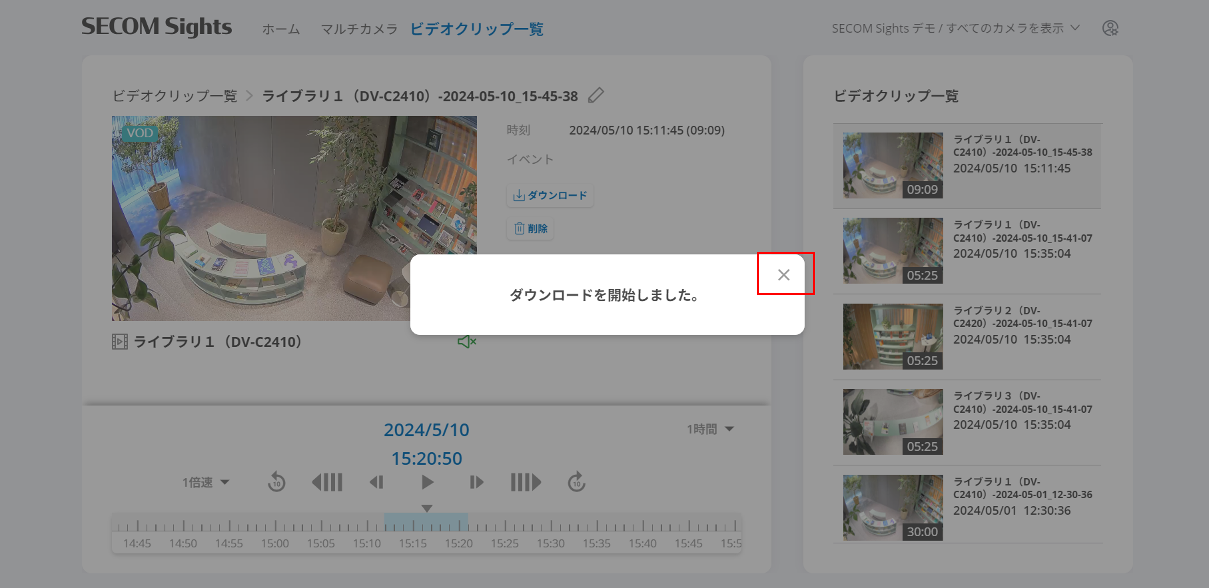Open the 1倍速 playback speed dropdown
This screenshot has width=1209, height=588.
pos(205,482)
